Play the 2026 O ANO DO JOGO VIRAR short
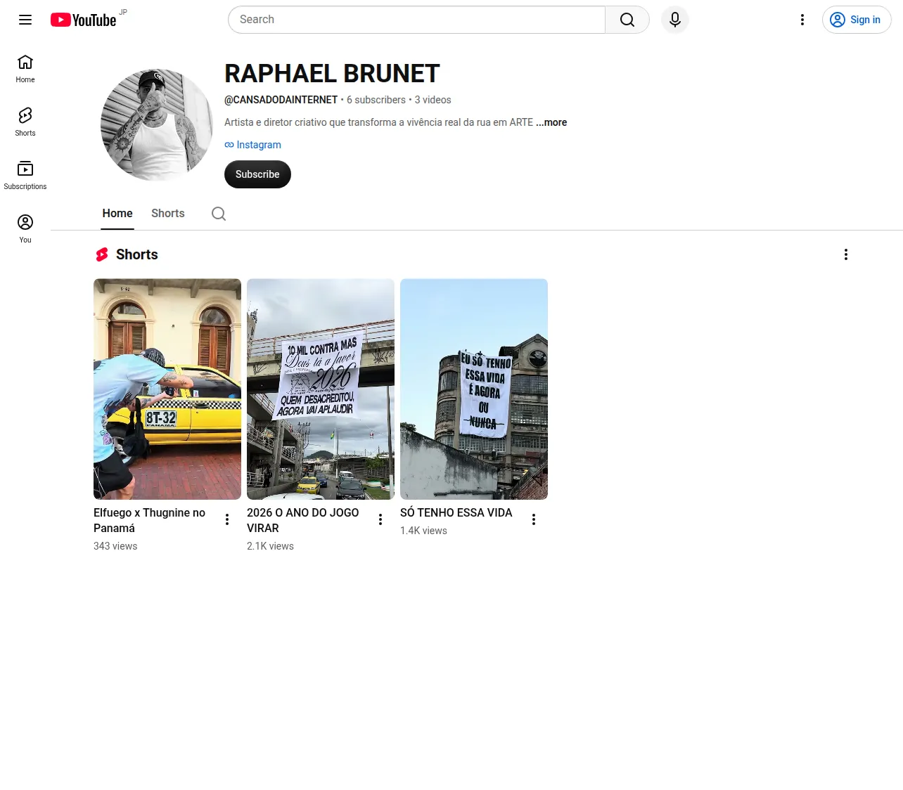The height and width of the screenshot is (790, 903). (321, 389)
